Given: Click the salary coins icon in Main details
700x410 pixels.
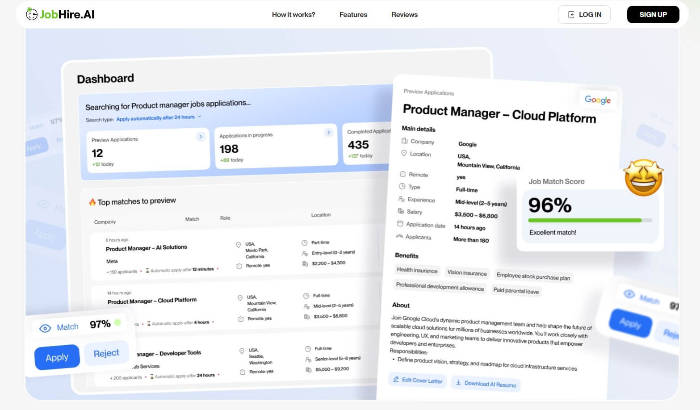Looking at the screenshot, I should pyautogui.click(x=401, y=211).
